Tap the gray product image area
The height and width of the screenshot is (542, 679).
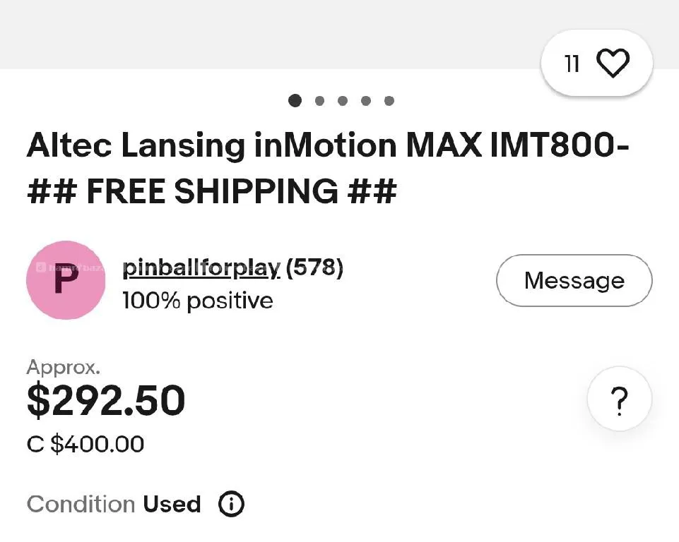[x=268, y=32]
